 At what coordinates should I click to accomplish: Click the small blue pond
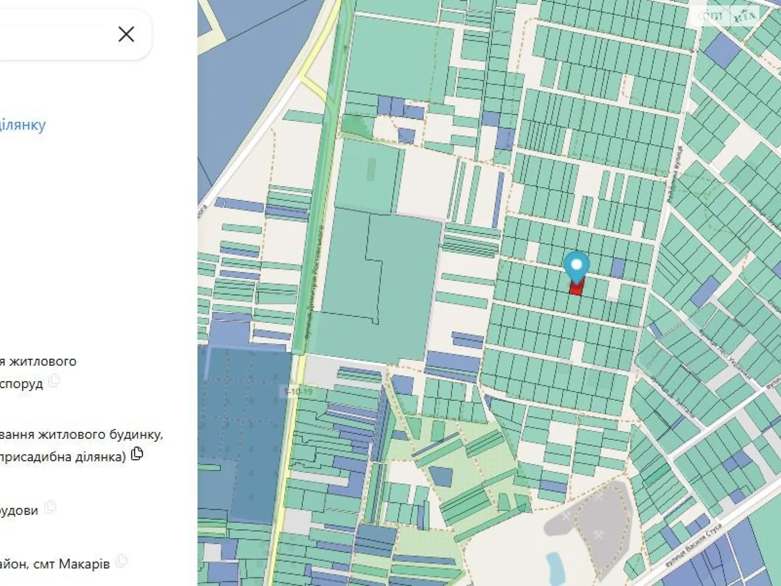click(x=554, y=565)
